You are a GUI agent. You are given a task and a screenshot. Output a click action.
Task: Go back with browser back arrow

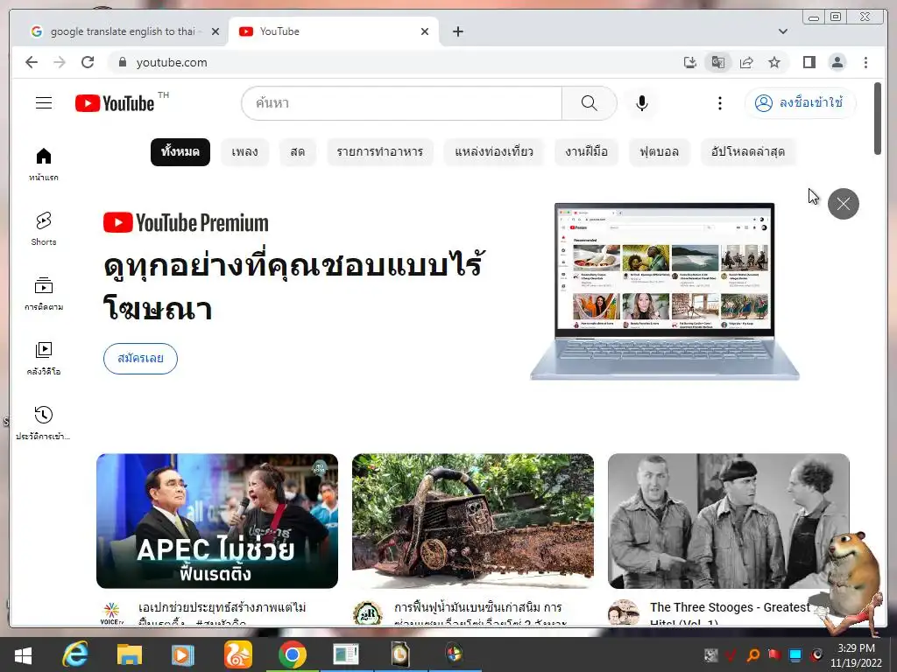pos(32,62)
